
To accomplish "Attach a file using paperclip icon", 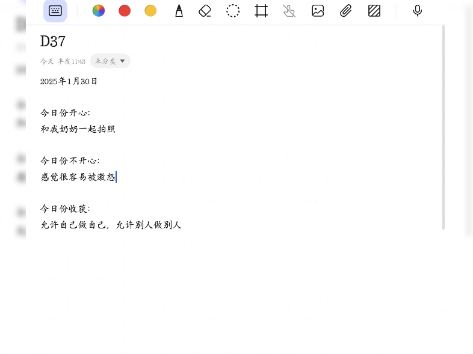I will 346,11.
